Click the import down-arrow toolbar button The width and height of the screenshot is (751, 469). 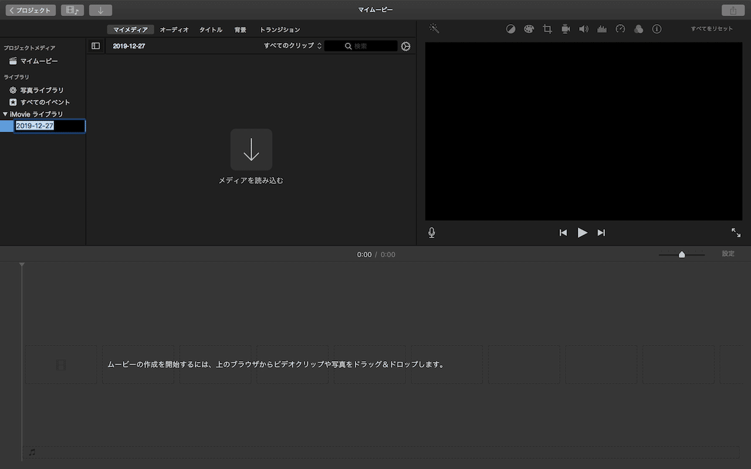coord(100,11)
